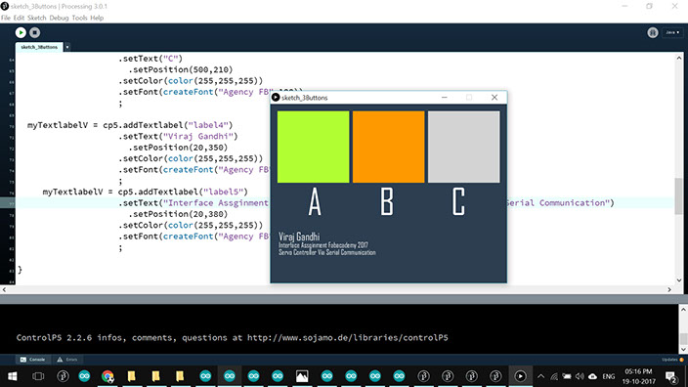
Task: Open the ENG language indicator
Action: (x=608, y=376)
